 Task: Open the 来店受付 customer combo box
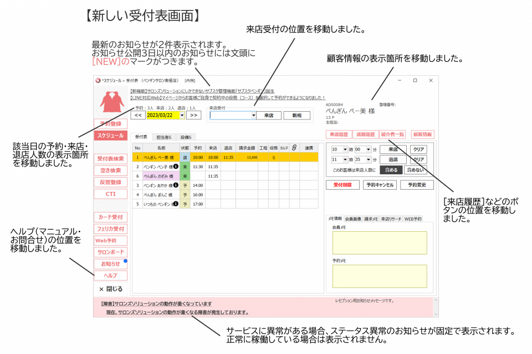pyautogui.click(x=233, y=115)
